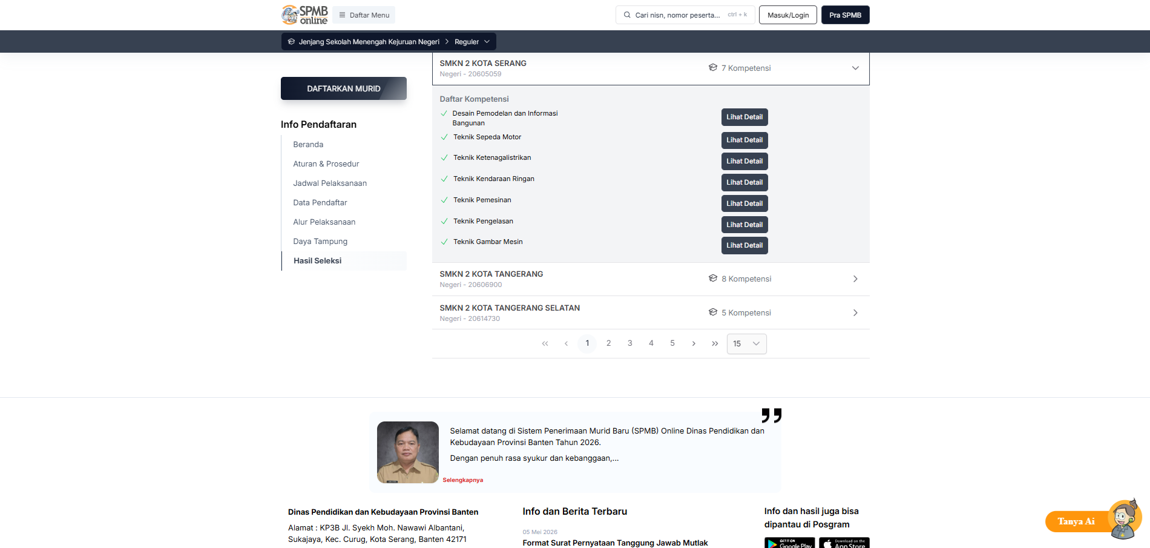This screenshot has height=548, width=1150.
Task: Click the Masuk/Login button
Action: click(x=788, y=15)
